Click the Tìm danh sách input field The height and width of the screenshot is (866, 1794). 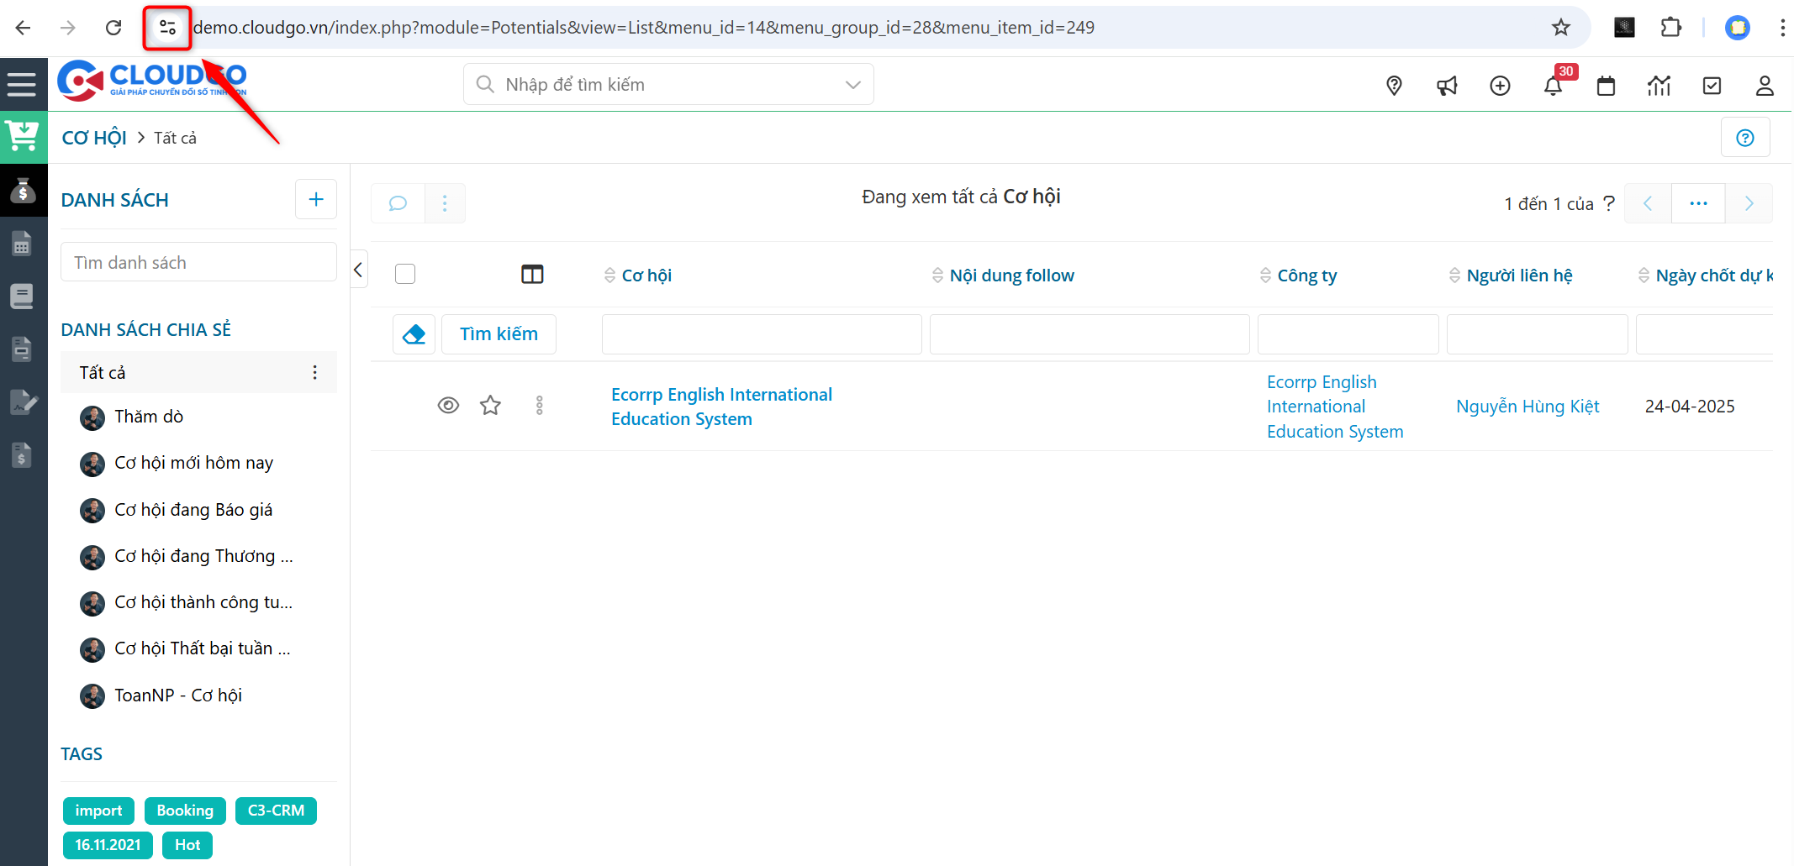click(x=198, y=263)
